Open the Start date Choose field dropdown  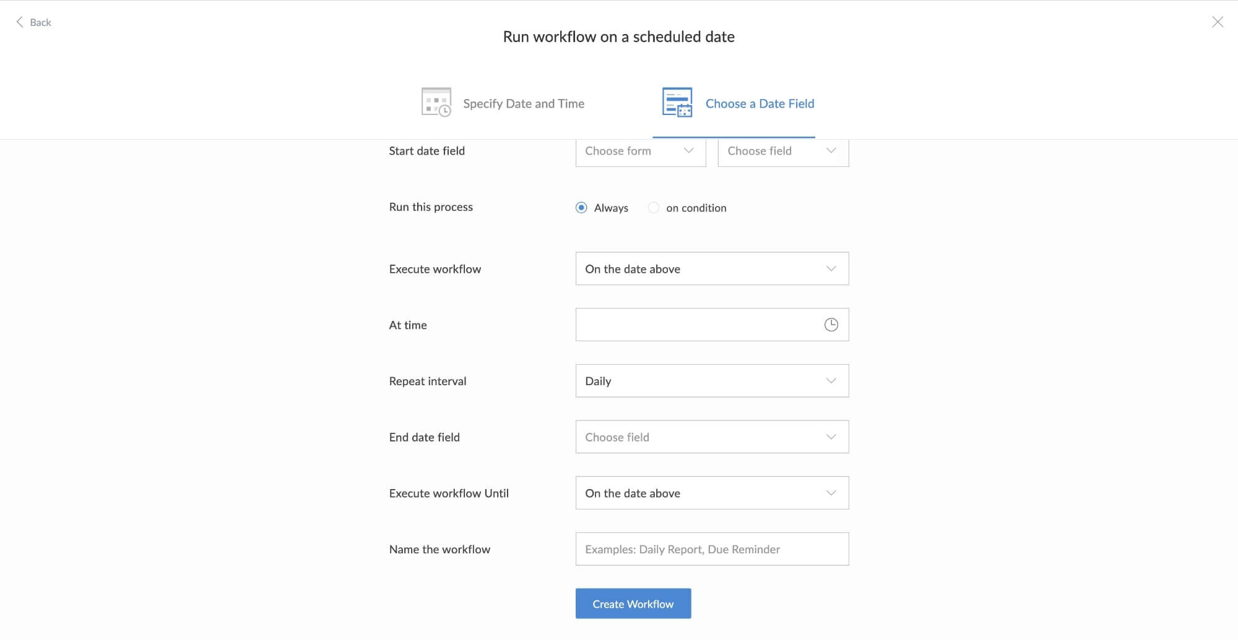click(x=782, y=151)
